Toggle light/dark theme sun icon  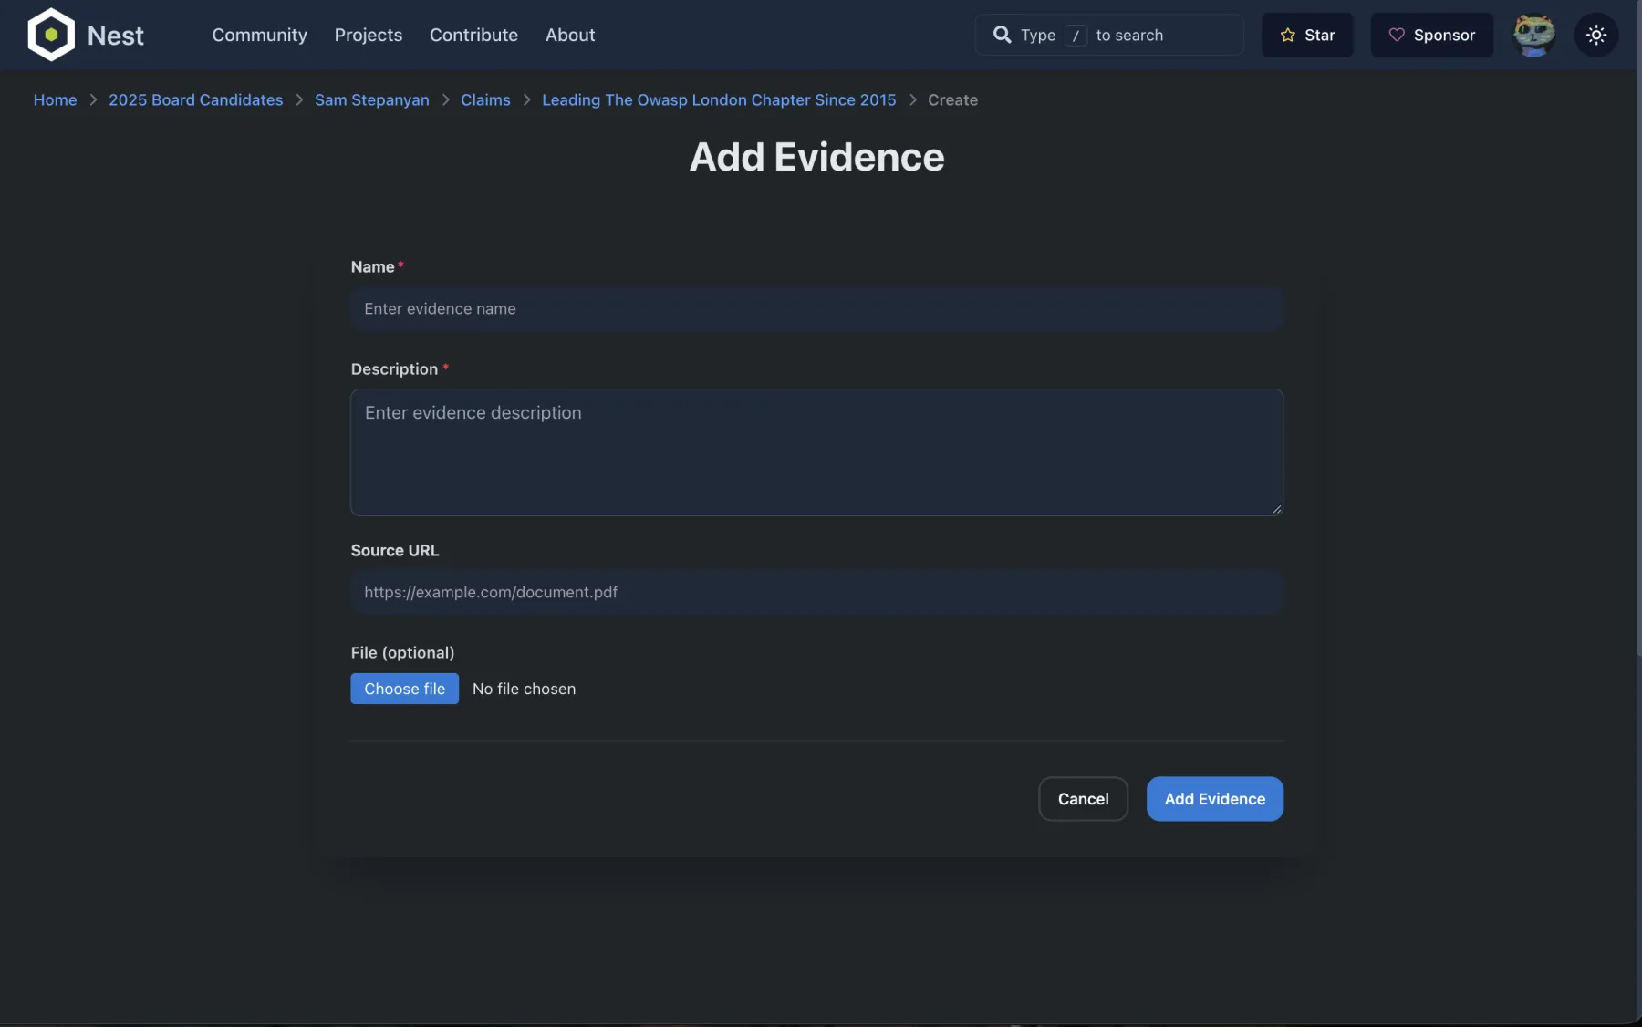[x=1595, y=35]
